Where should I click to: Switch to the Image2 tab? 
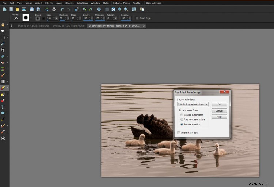click(x=69, y=26)
